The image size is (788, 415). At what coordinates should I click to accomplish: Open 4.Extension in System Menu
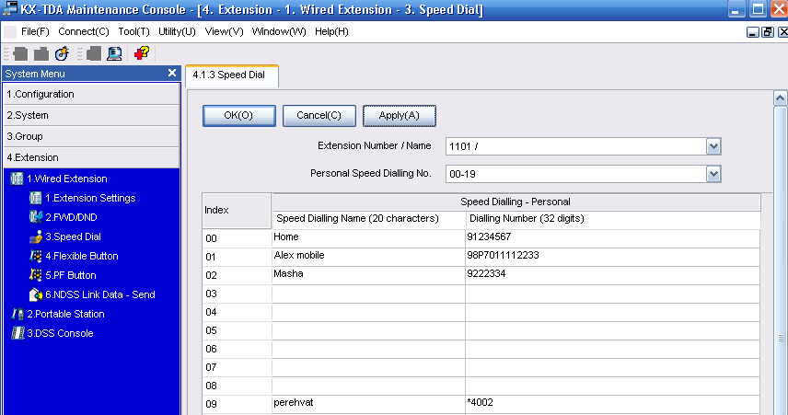pyautogui.click(x=91, y=157)
